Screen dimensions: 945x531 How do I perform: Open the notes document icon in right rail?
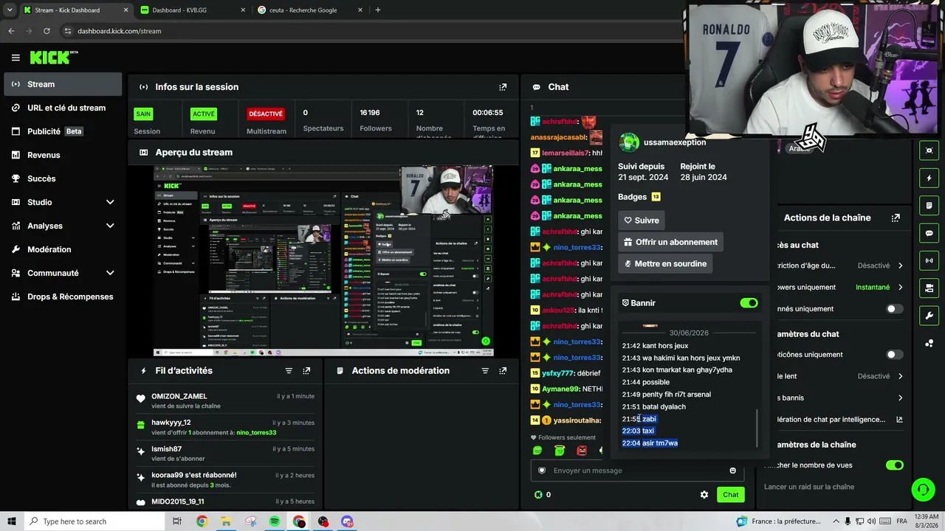[929, 205]
